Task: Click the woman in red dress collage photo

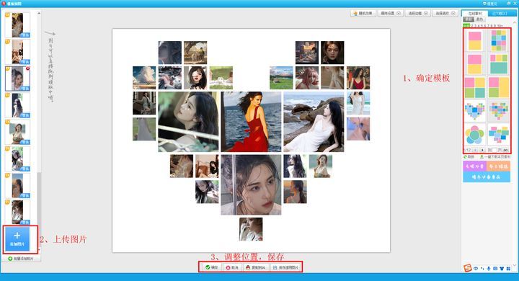Action: (x=251, y=122)
